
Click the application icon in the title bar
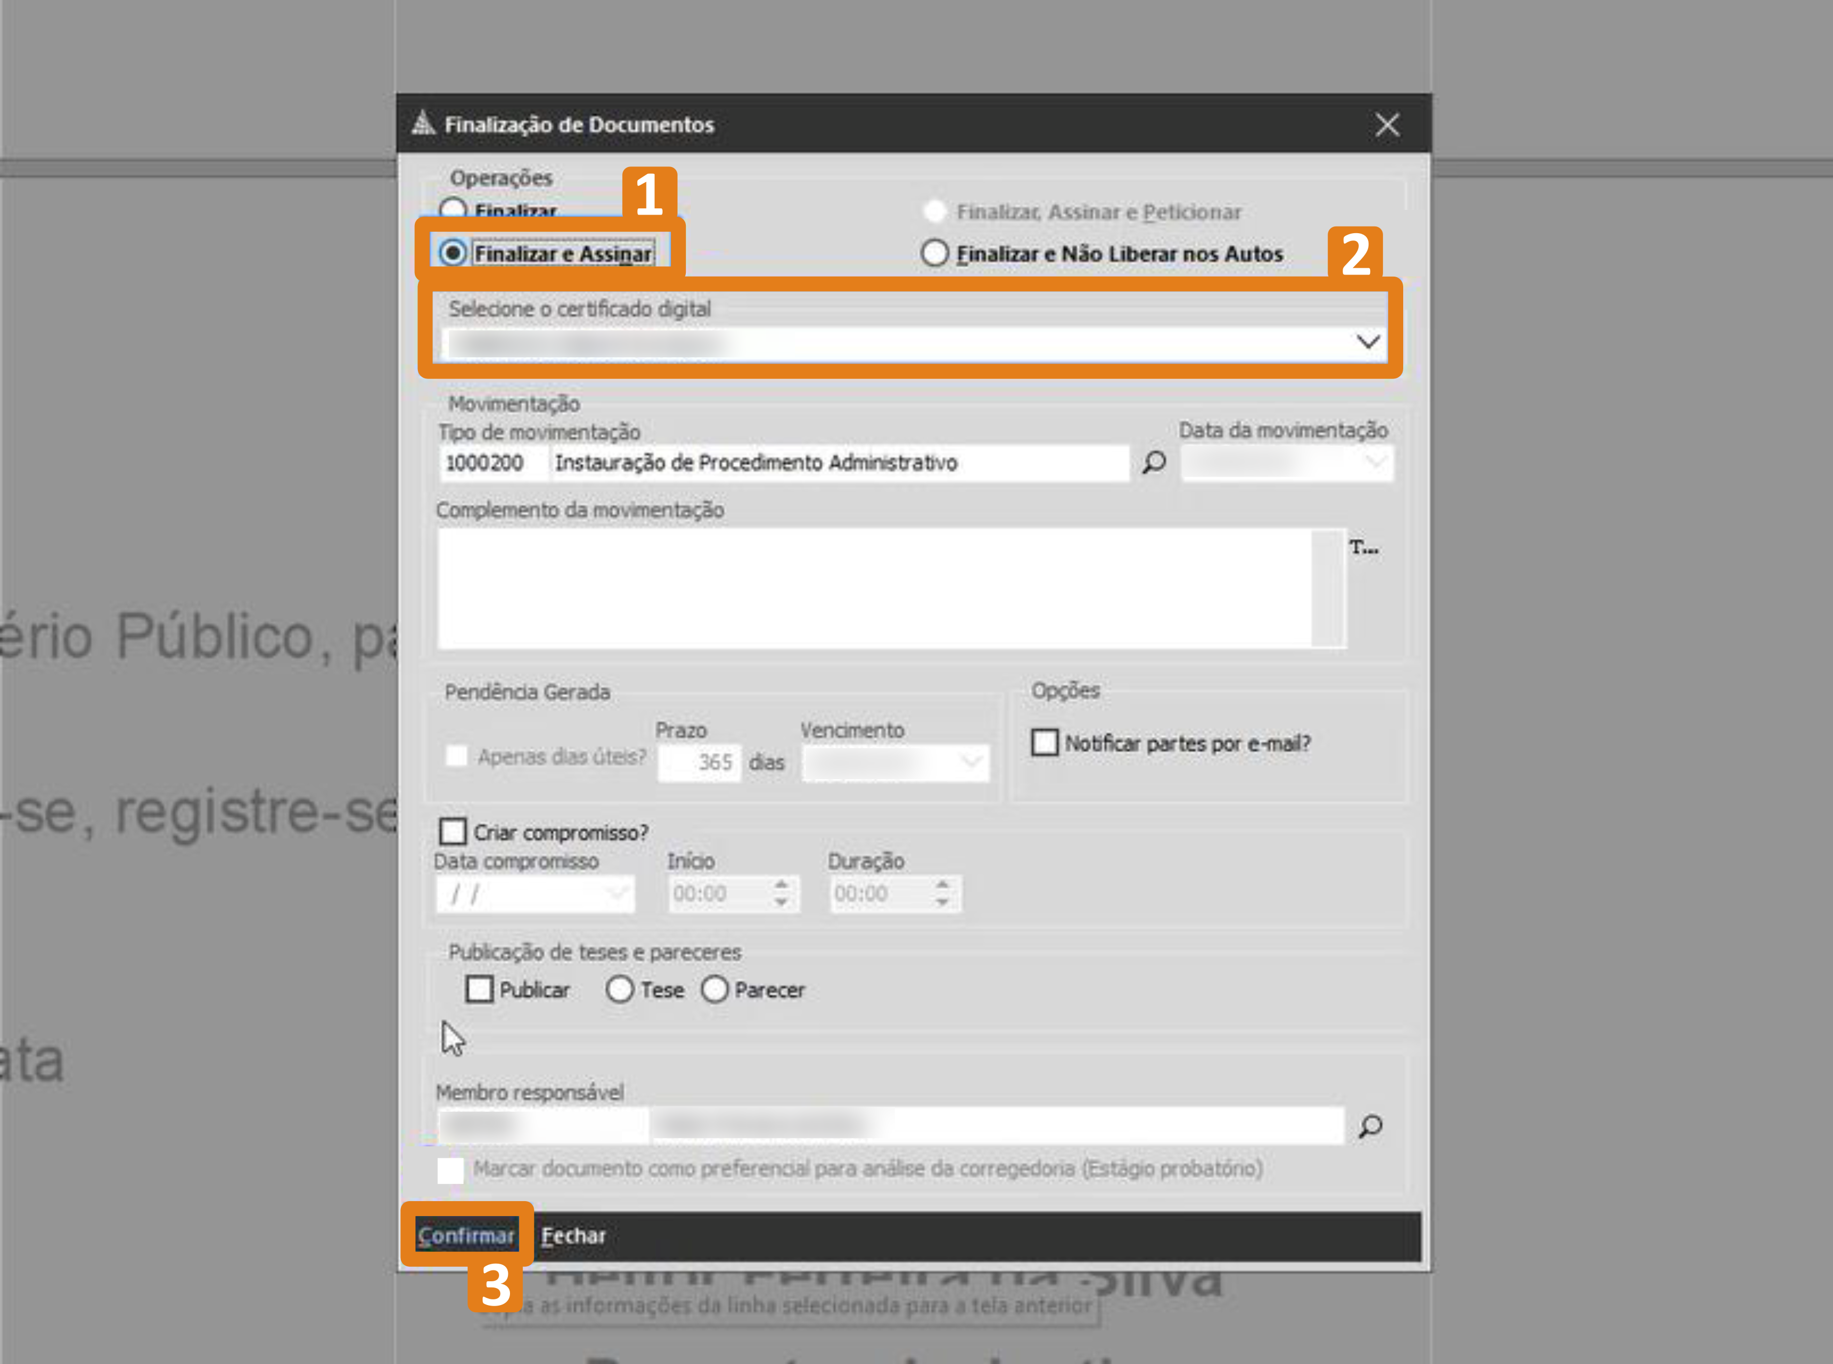tap(424, 124)
